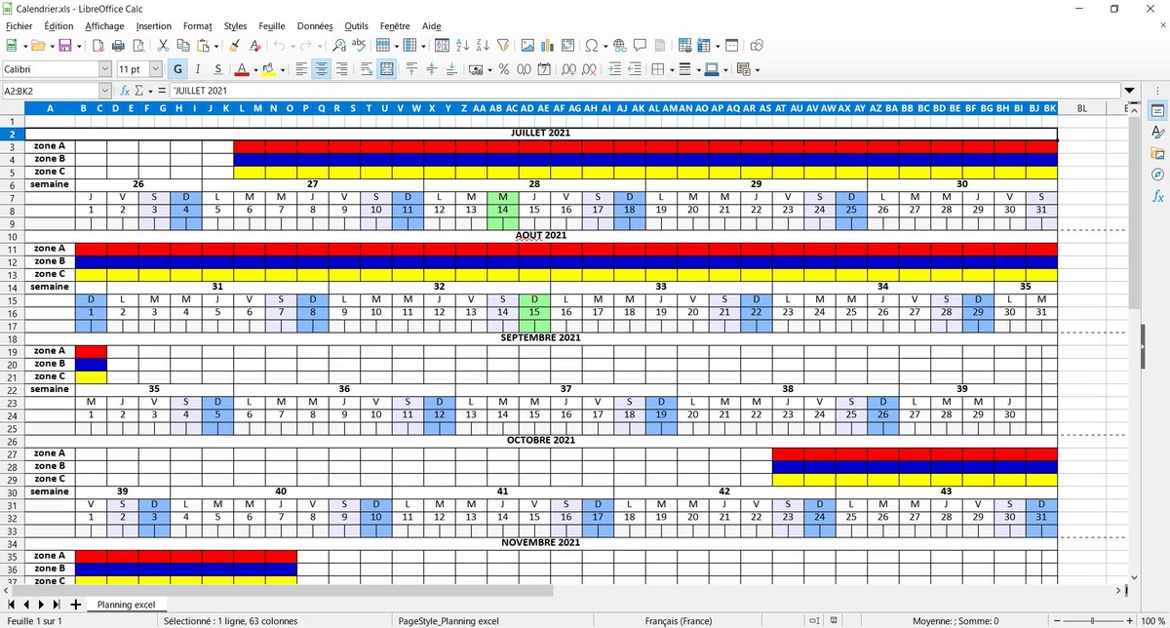1170x628 pixels.
Task: Insert a chart
Action: 547,45
